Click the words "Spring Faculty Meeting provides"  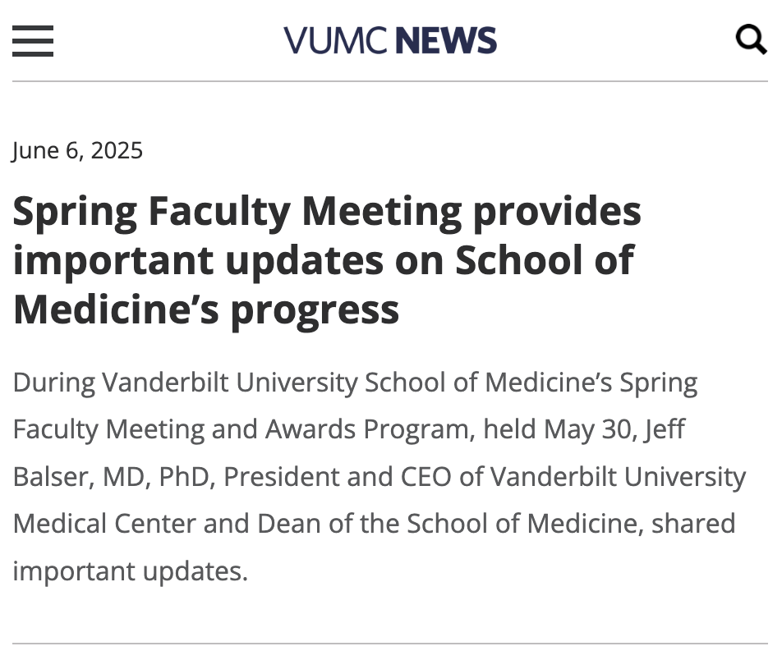point(327,212)
